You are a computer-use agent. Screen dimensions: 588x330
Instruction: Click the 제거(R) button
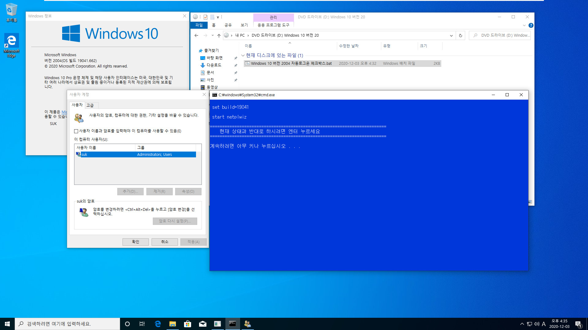coord(159,191)
